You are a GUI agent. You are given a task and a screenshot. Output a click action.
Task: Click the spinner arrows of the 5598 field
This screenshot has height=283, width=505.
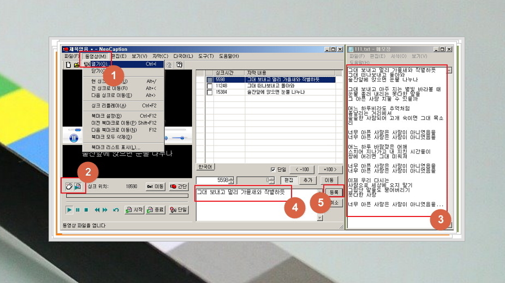231,180
